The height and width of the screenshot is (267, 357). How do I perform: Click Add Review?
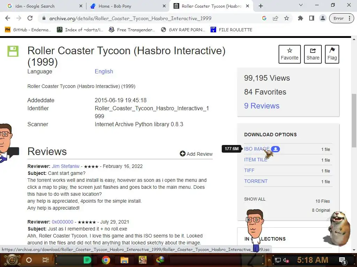[196, 154]
